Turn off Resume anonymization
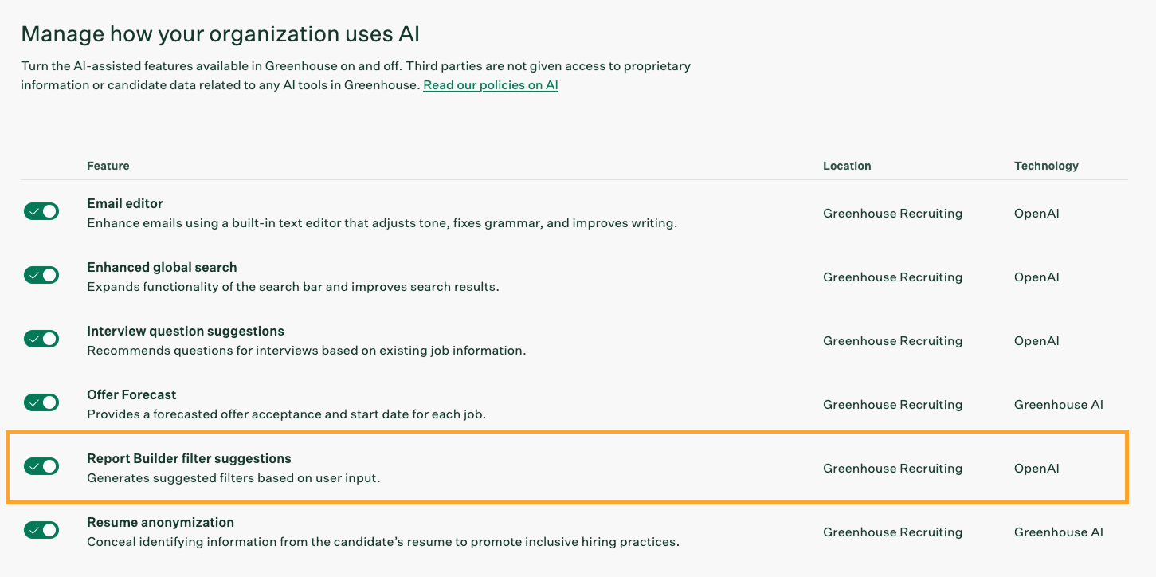 [41, 530]
